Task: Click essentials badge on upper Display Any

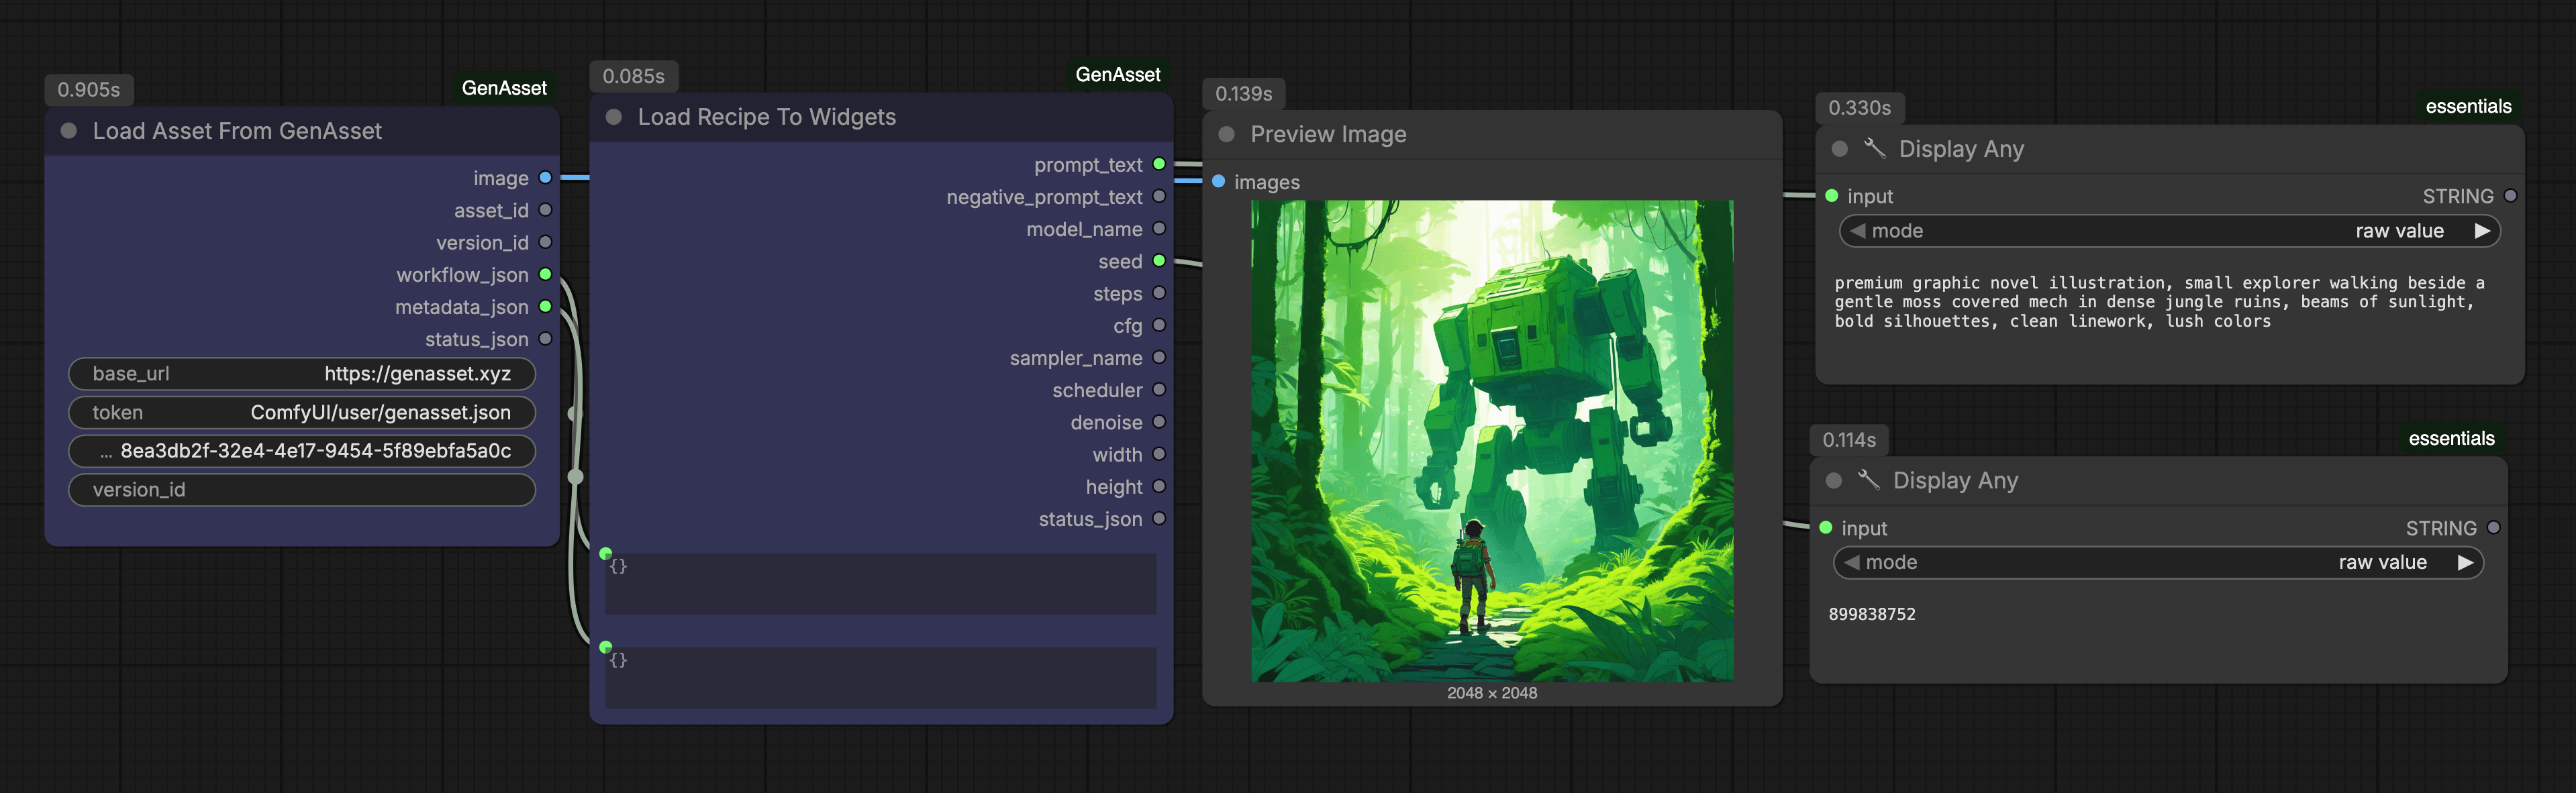Action: click(x=2468, y=107)
